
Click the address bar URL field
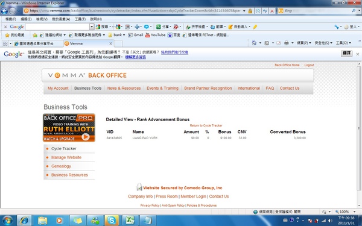pyautogui.click(x=135, y=11)
